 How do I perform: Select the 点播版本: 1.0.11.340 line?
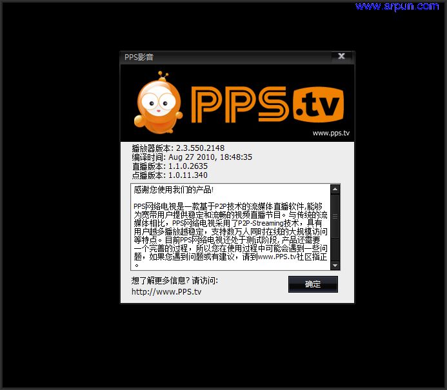(170, 175)
